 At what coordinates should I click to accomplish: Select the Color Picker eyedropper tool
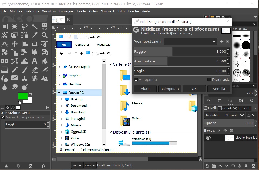pos(35,35)
